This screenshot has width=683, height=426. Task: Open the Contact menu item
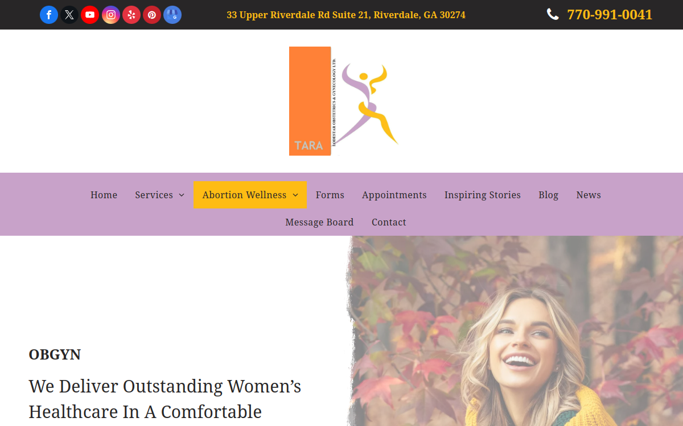[x=389, y=222]
